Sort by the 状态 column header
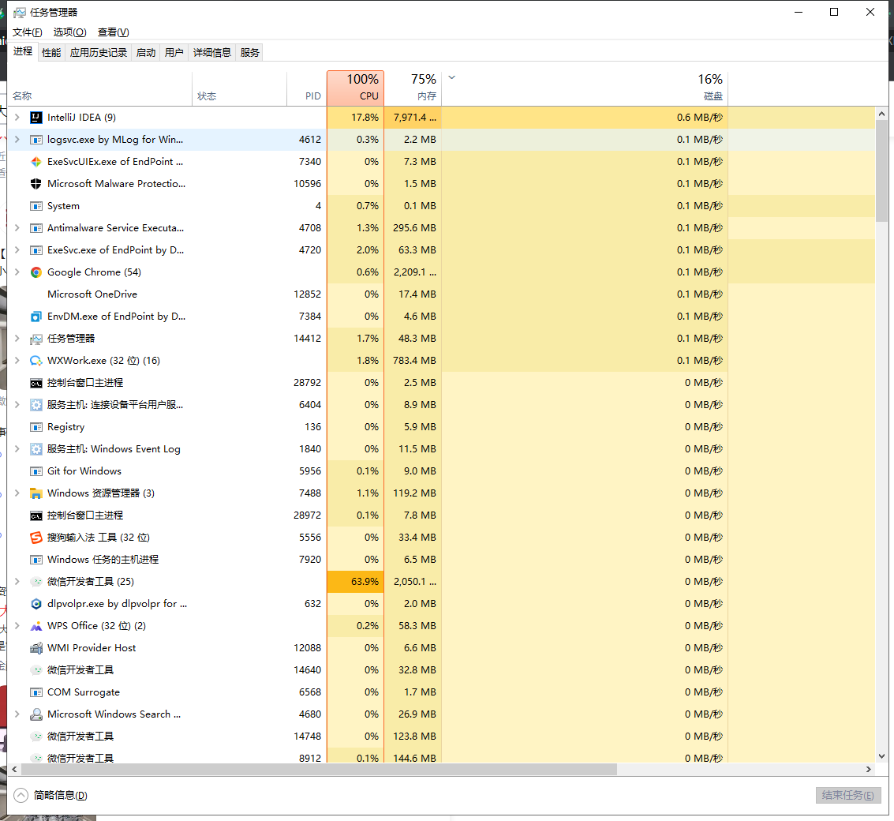This screenshot has height=821, width=894. [239, 88]
